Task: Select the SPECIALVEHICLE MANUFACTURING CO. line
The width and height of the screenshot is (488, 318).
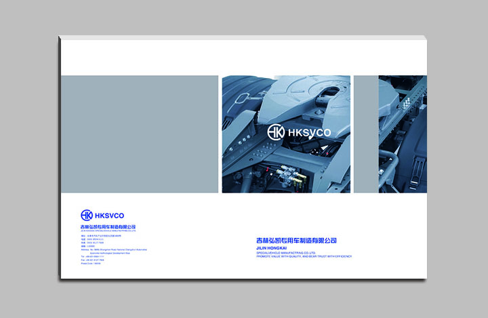Action: coord(284,252)
